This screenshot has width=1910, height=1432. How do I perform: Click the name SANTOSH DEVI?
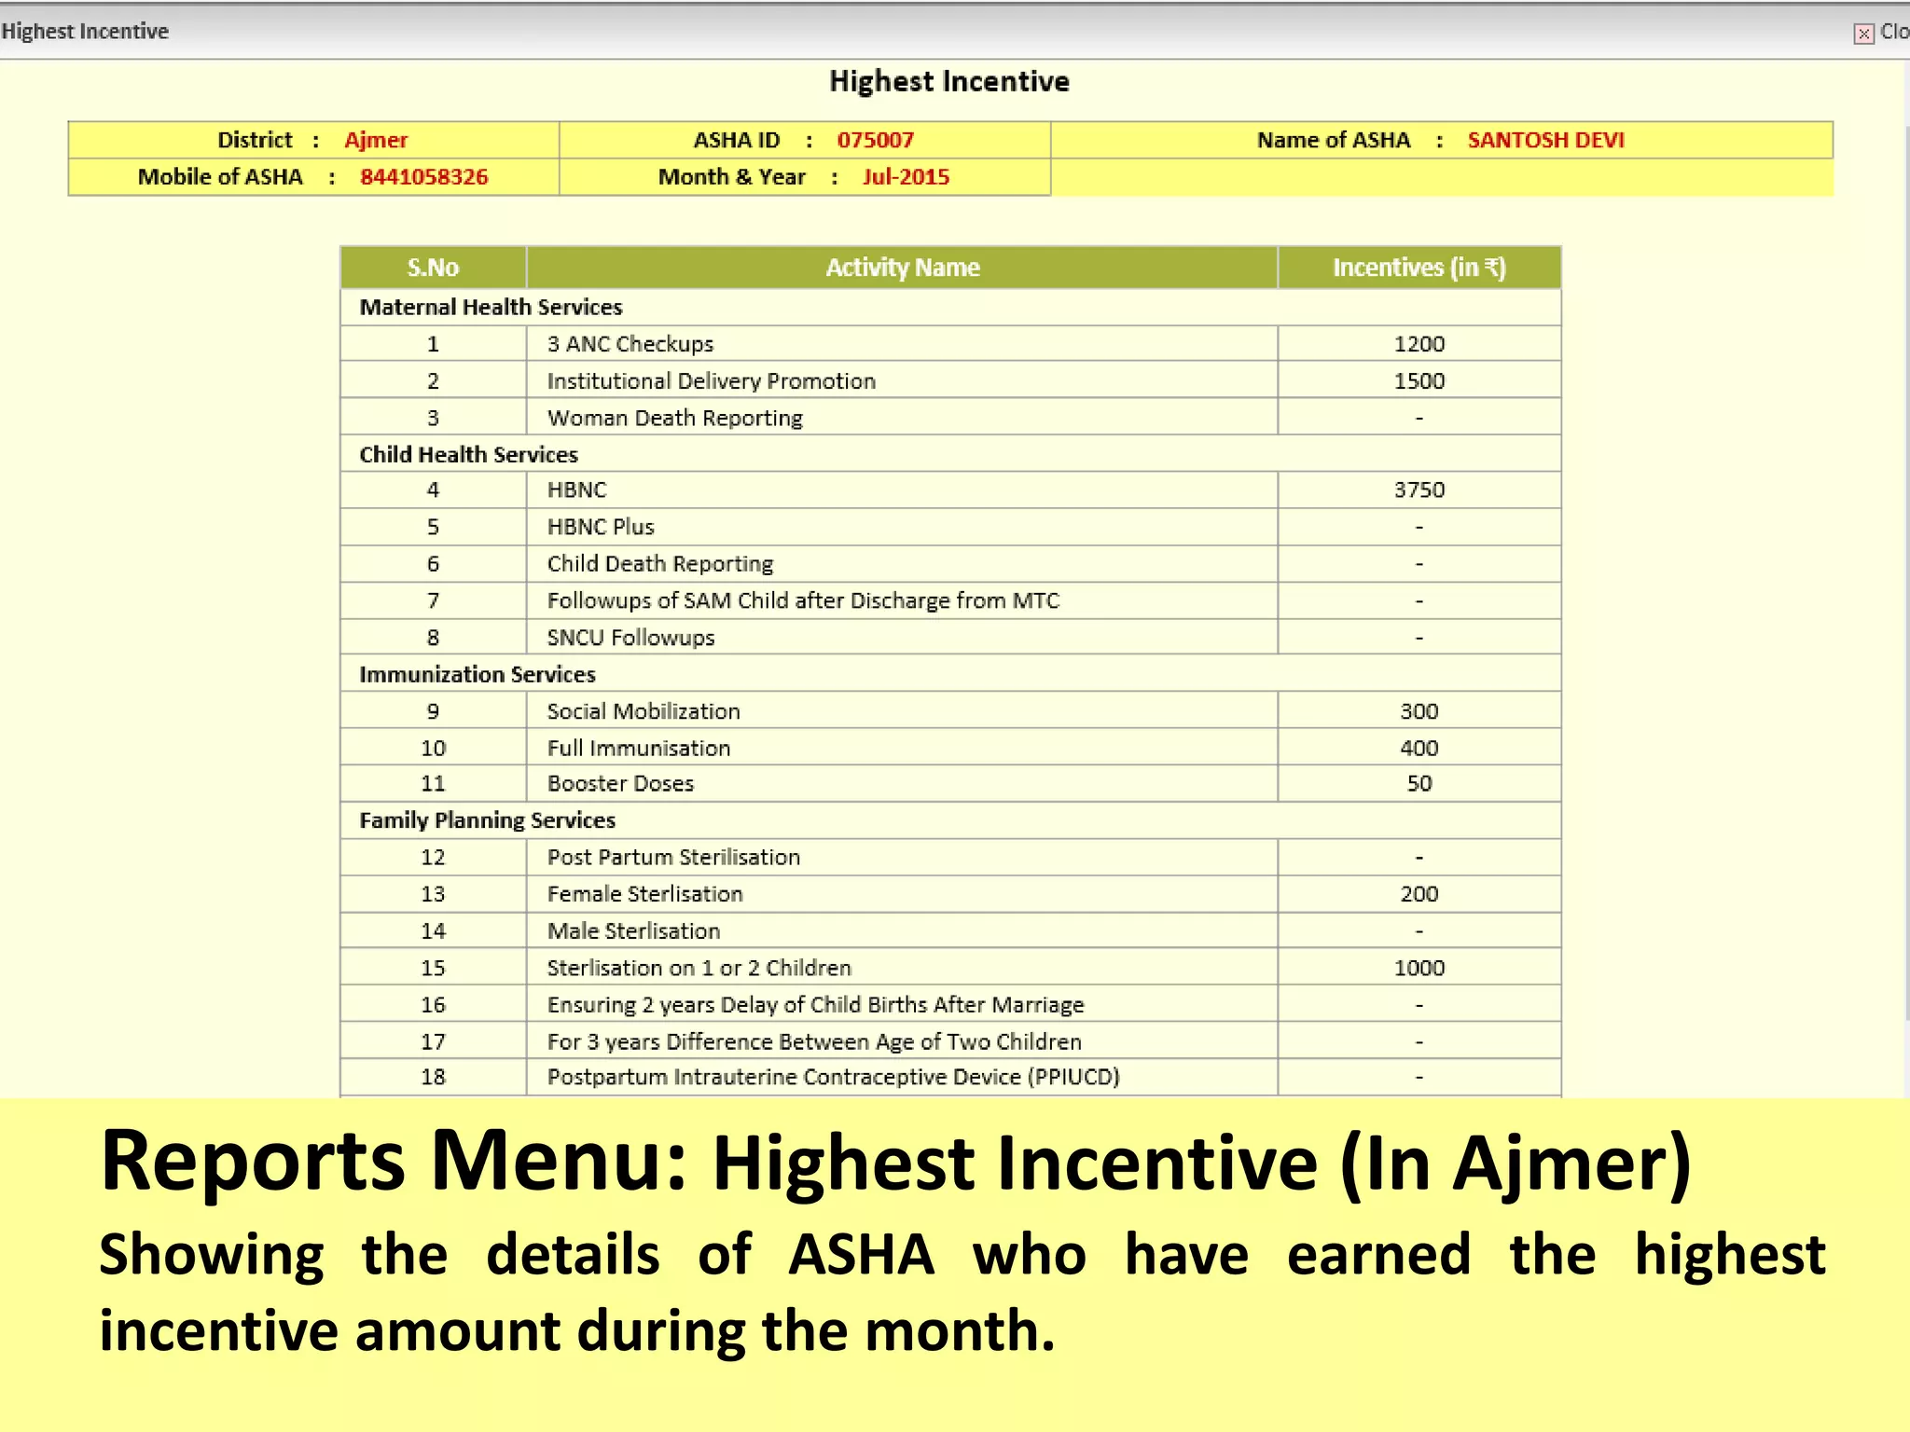coord(1545,140)
